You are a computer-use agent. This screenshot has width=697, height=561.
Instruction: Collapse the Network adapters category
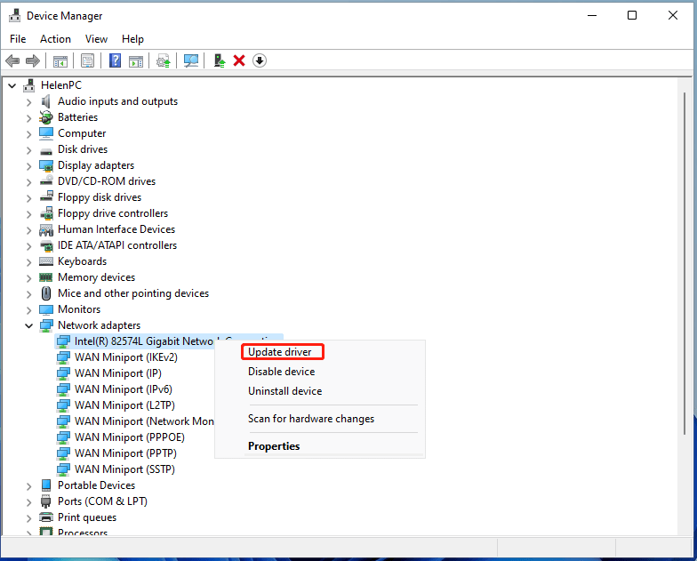pos(28,325)
